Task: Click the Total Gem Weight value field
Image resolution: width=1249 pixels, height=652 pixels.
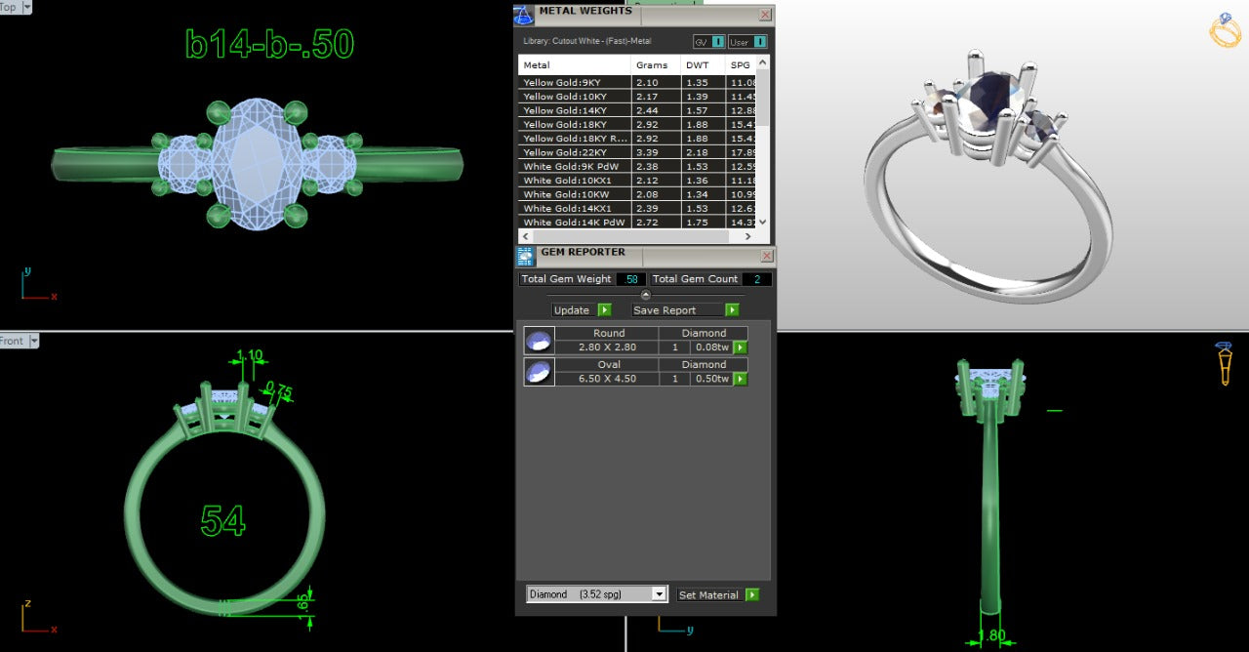Action: [631, 279]
